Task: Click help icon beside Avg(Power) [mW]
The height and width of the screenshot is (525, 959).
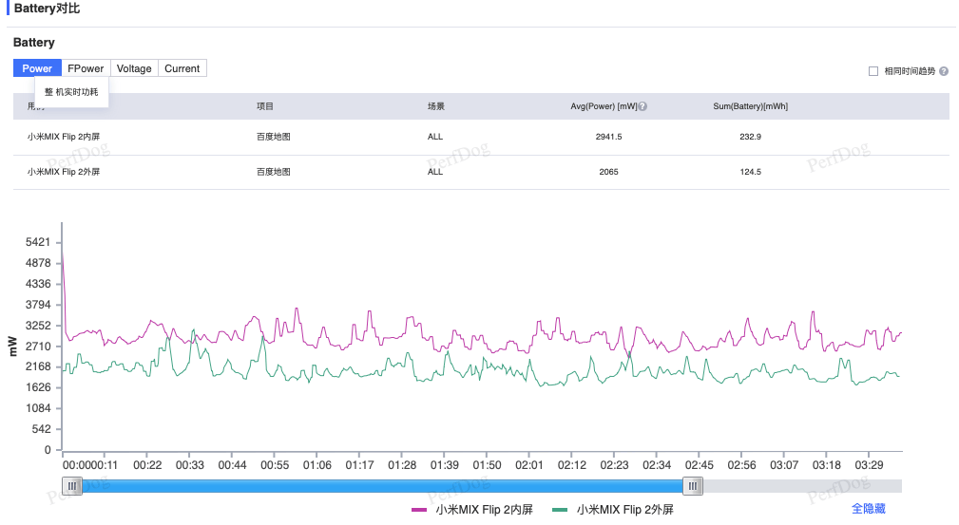Action: (x=643, y=106)
